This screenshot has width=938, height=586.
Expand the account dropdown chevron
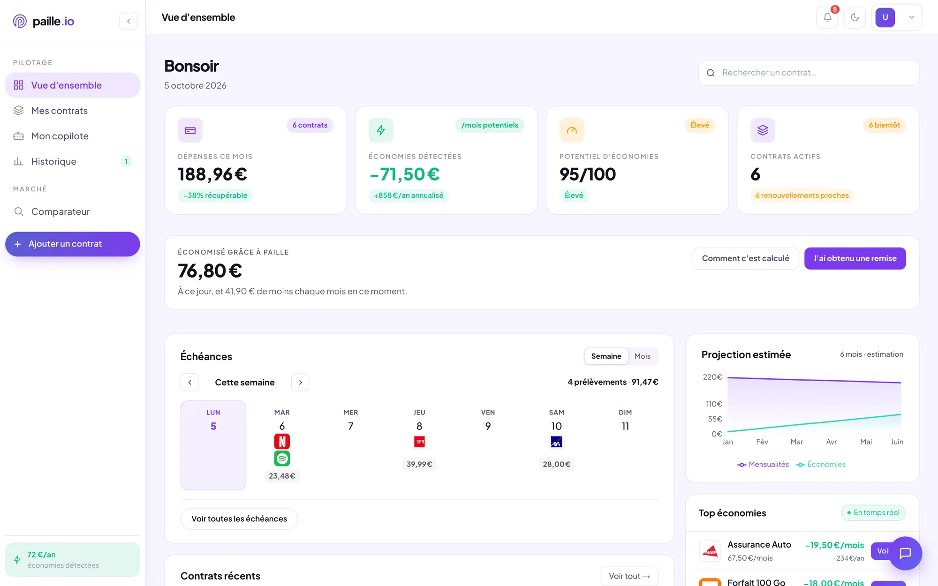(911, 17)
